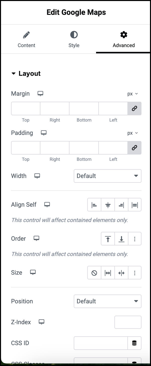Set widget Order to Last
The height and width of the screenshot is (366, 151).
click(121, 239)
